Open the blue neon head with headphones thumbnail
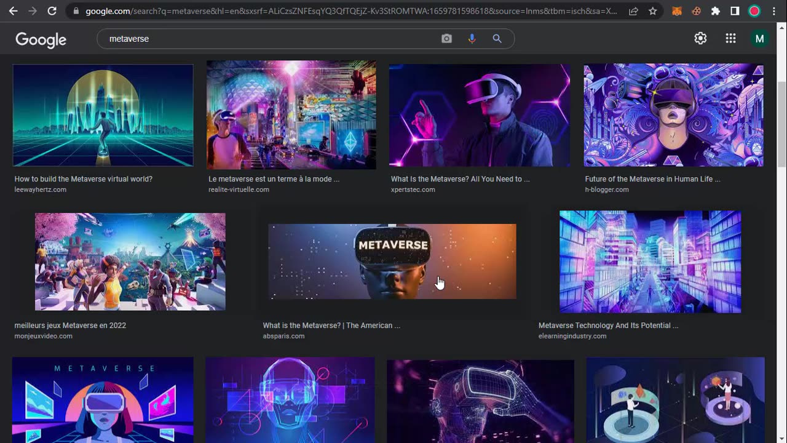The image size is (787, 443). (290, 400)
